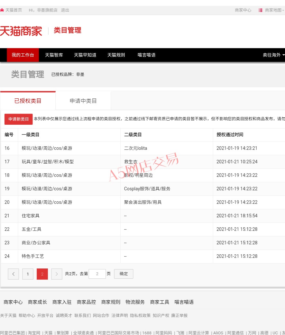Open 商家入驻 footer link
The width and height of the screenshot is (285, 335).
click(x=62, y=302)
